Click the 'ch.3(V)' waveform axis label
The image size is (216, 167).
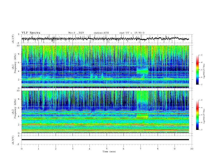13,140
